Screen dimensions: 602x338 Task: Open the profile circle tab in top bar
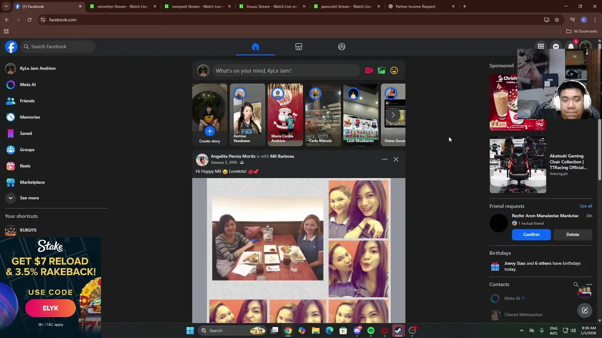click(342, 46)
